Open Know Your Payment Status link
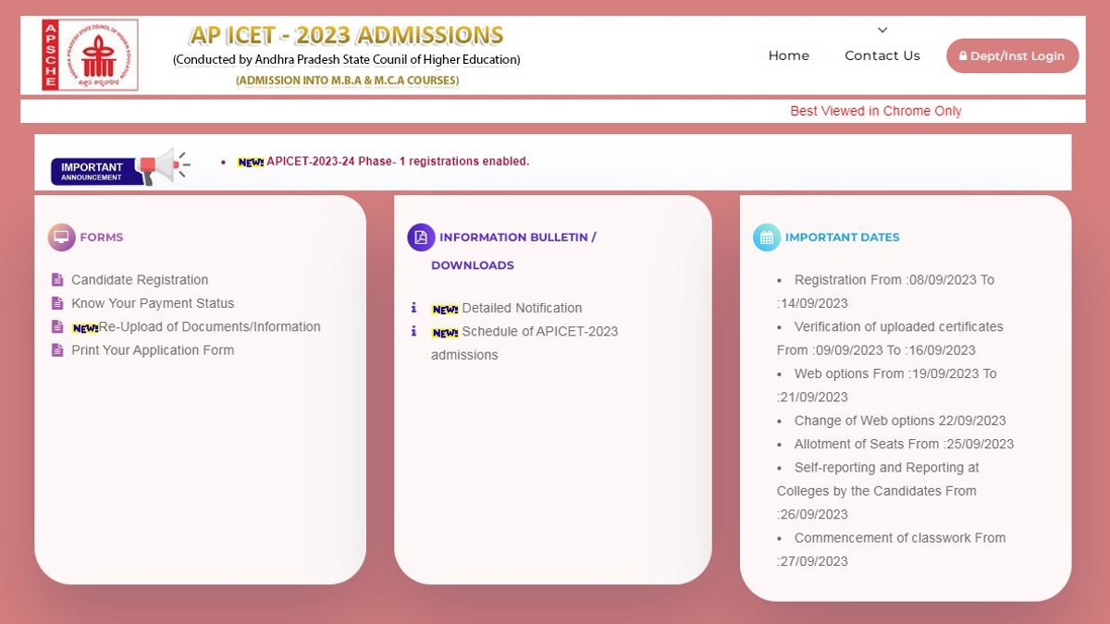Viewport: 1110px width, 624px height. click(153, 303)
